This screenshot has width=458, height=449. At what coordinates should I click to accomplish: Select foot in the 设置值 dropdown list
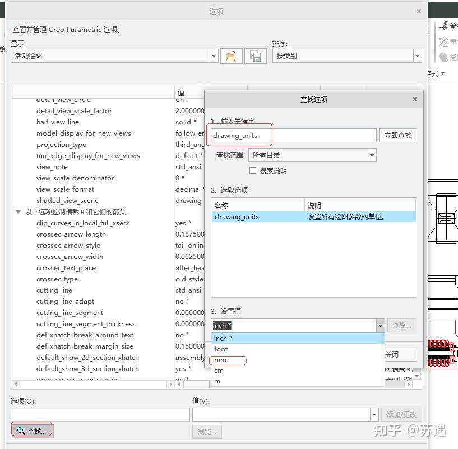pos(220,349)
